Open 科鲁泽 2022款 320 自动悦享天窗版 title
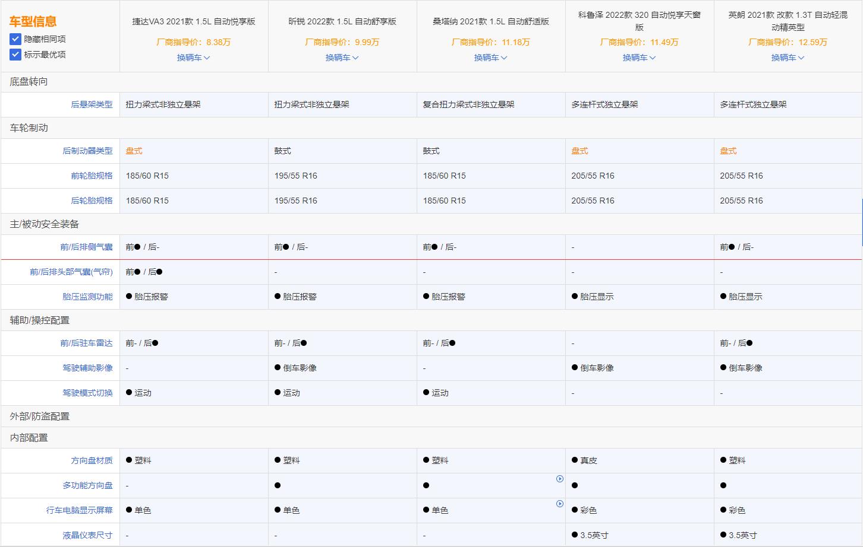The width and height of the screenshot is (863, 547). (640, 21)
